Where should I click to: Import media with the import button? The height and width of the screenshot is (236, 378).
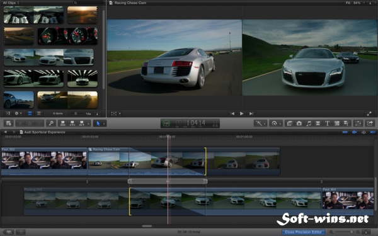pyautogui.click(x=8, y=123)
